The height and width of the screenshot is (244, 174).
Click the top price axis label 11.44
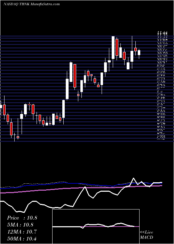[x=163, y=33]
